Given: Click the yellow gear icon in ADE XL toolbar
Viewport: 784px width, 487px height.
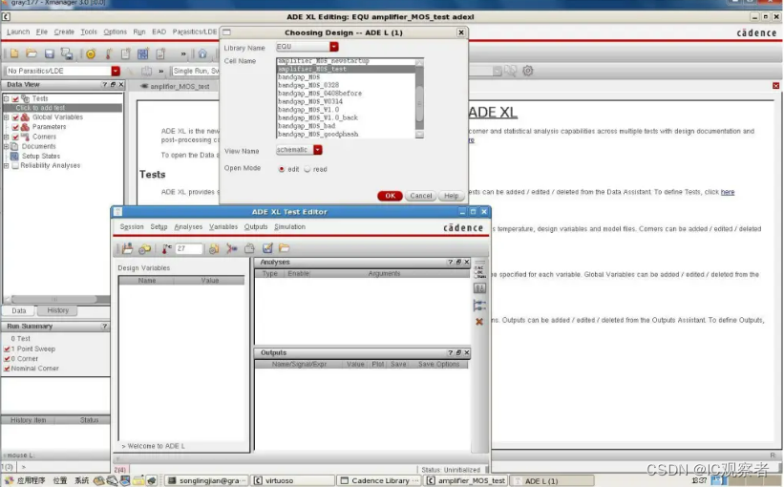Looking at the screenshot, I should click(x=91, y=53).
